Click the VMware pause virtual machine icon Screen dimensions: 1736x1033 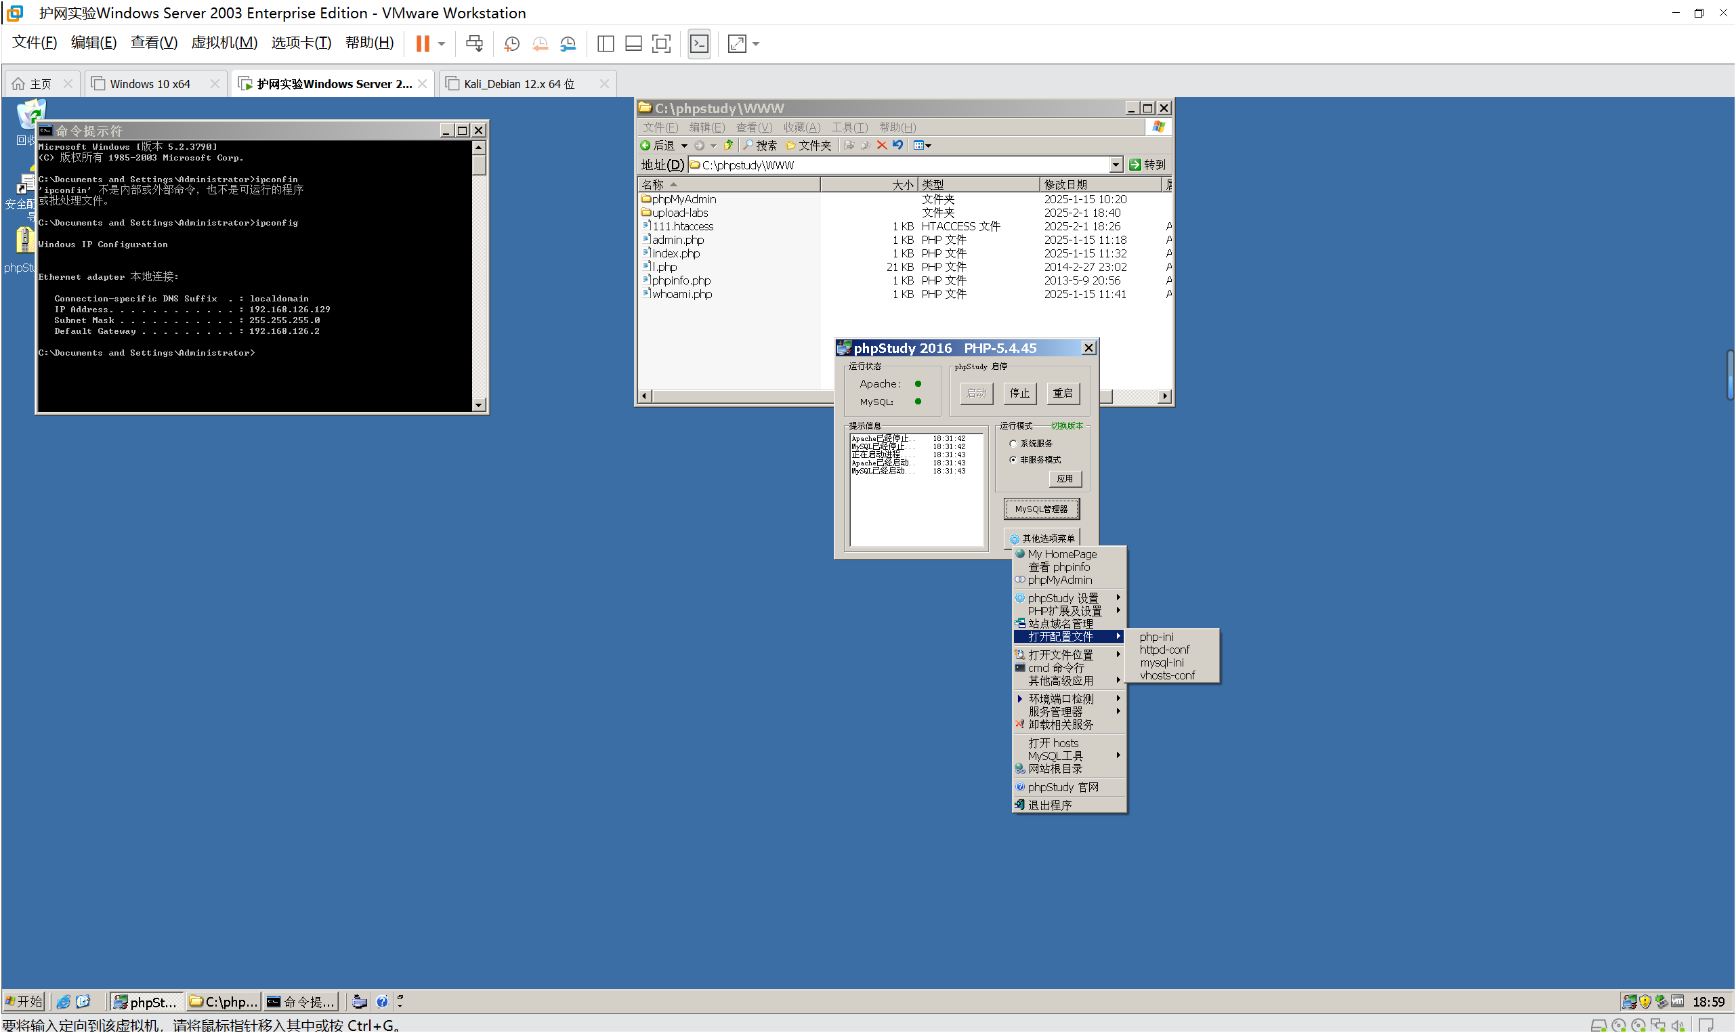coord(423,44)
